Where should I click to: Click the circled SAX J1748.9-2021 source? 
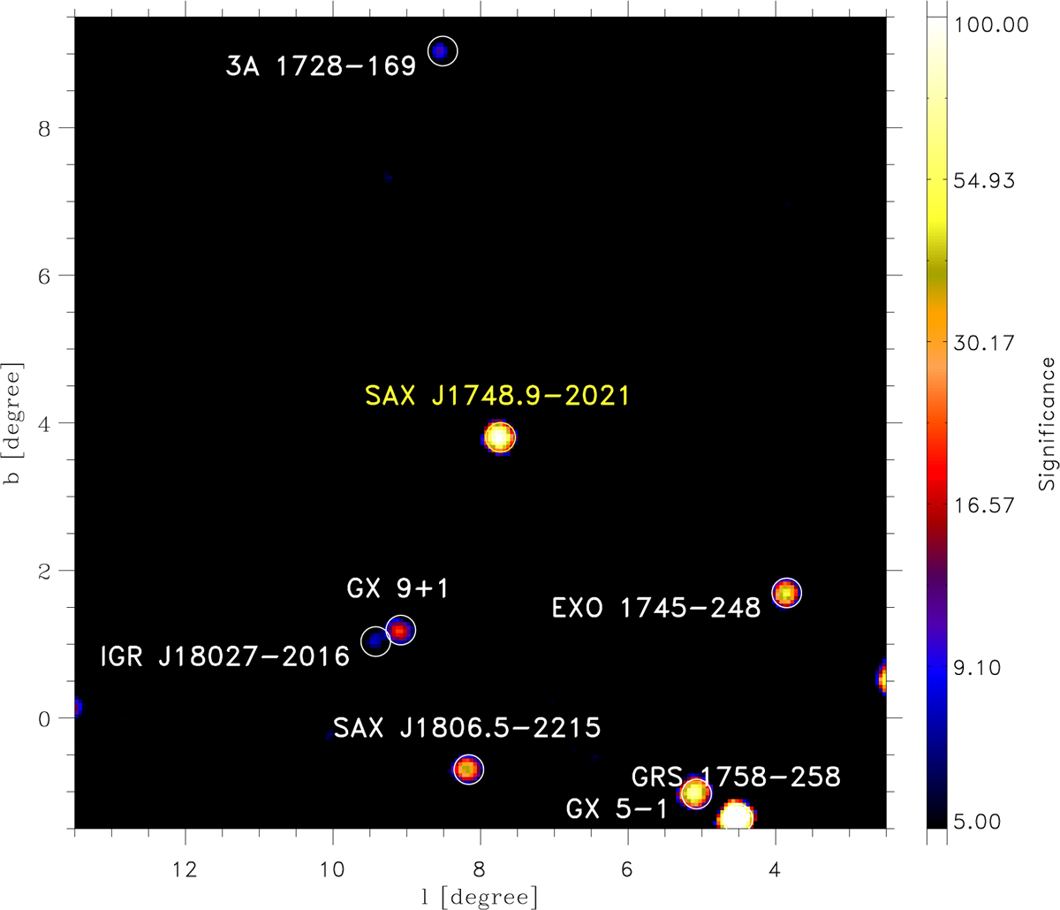coord(500,437)
